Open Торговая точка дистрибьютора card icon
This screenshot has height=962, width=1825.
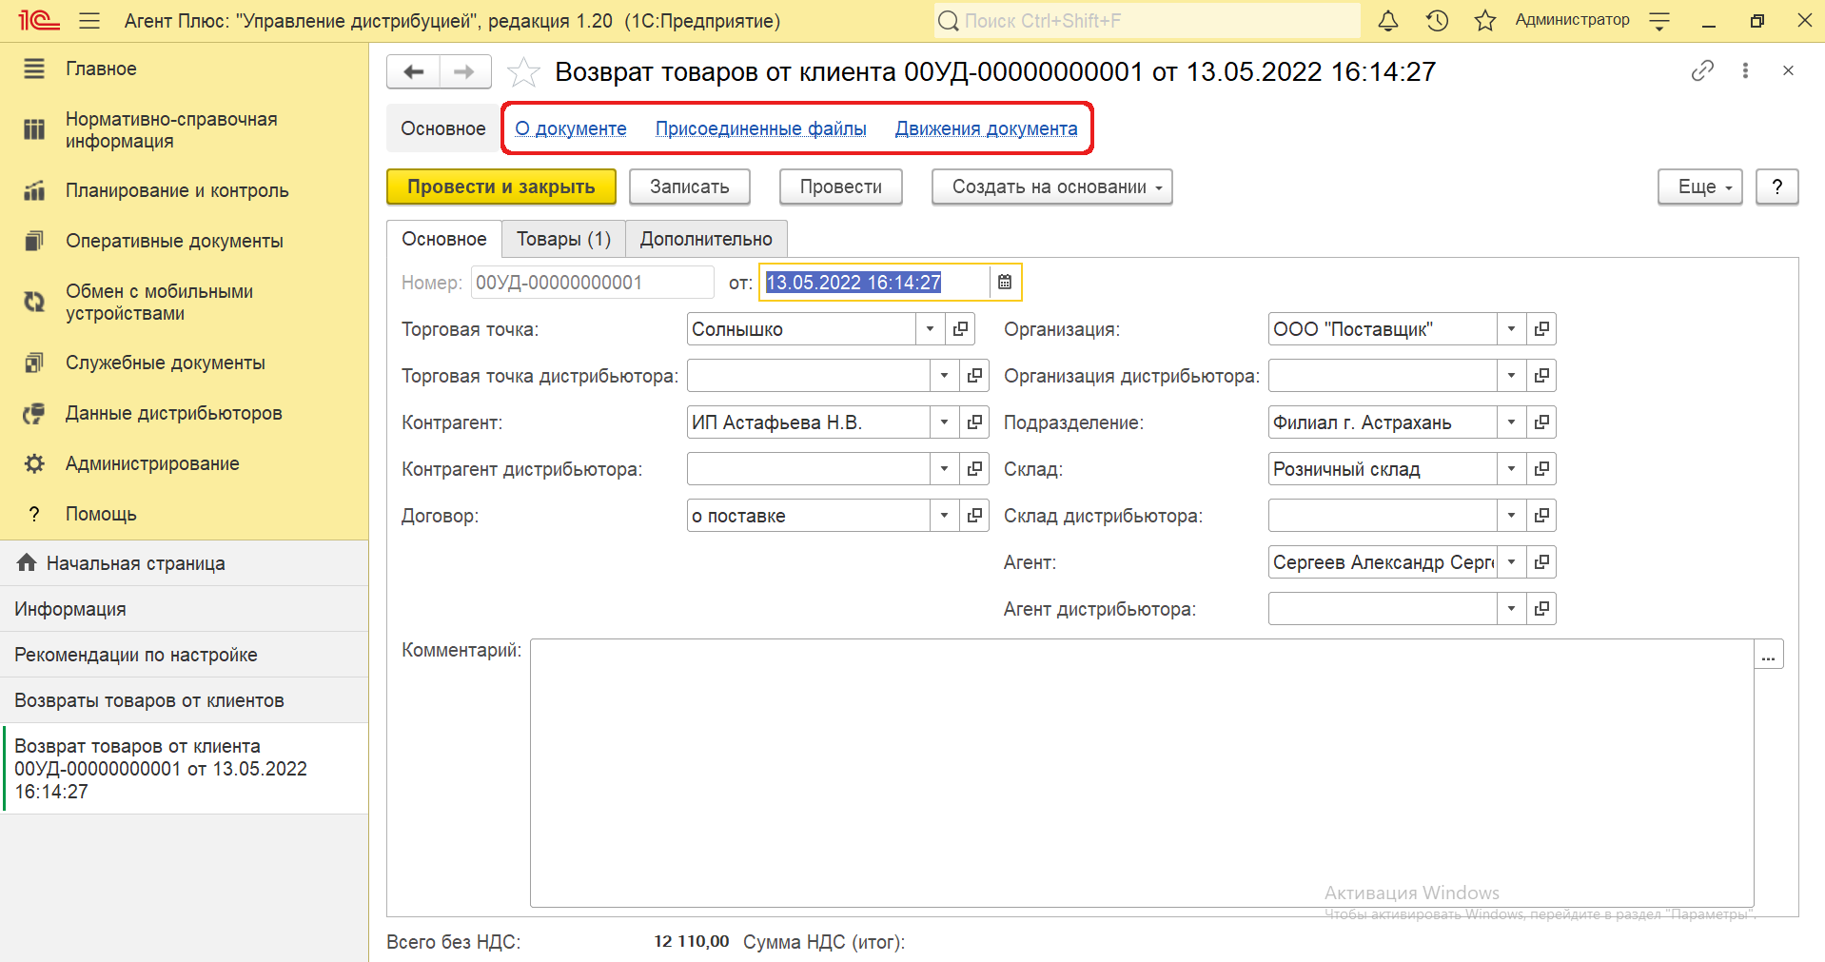pos(974,375)
